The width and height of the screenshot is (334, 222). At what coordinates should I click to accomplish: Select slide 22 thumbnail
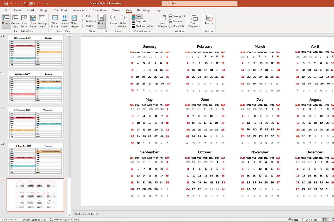[35, 87]
